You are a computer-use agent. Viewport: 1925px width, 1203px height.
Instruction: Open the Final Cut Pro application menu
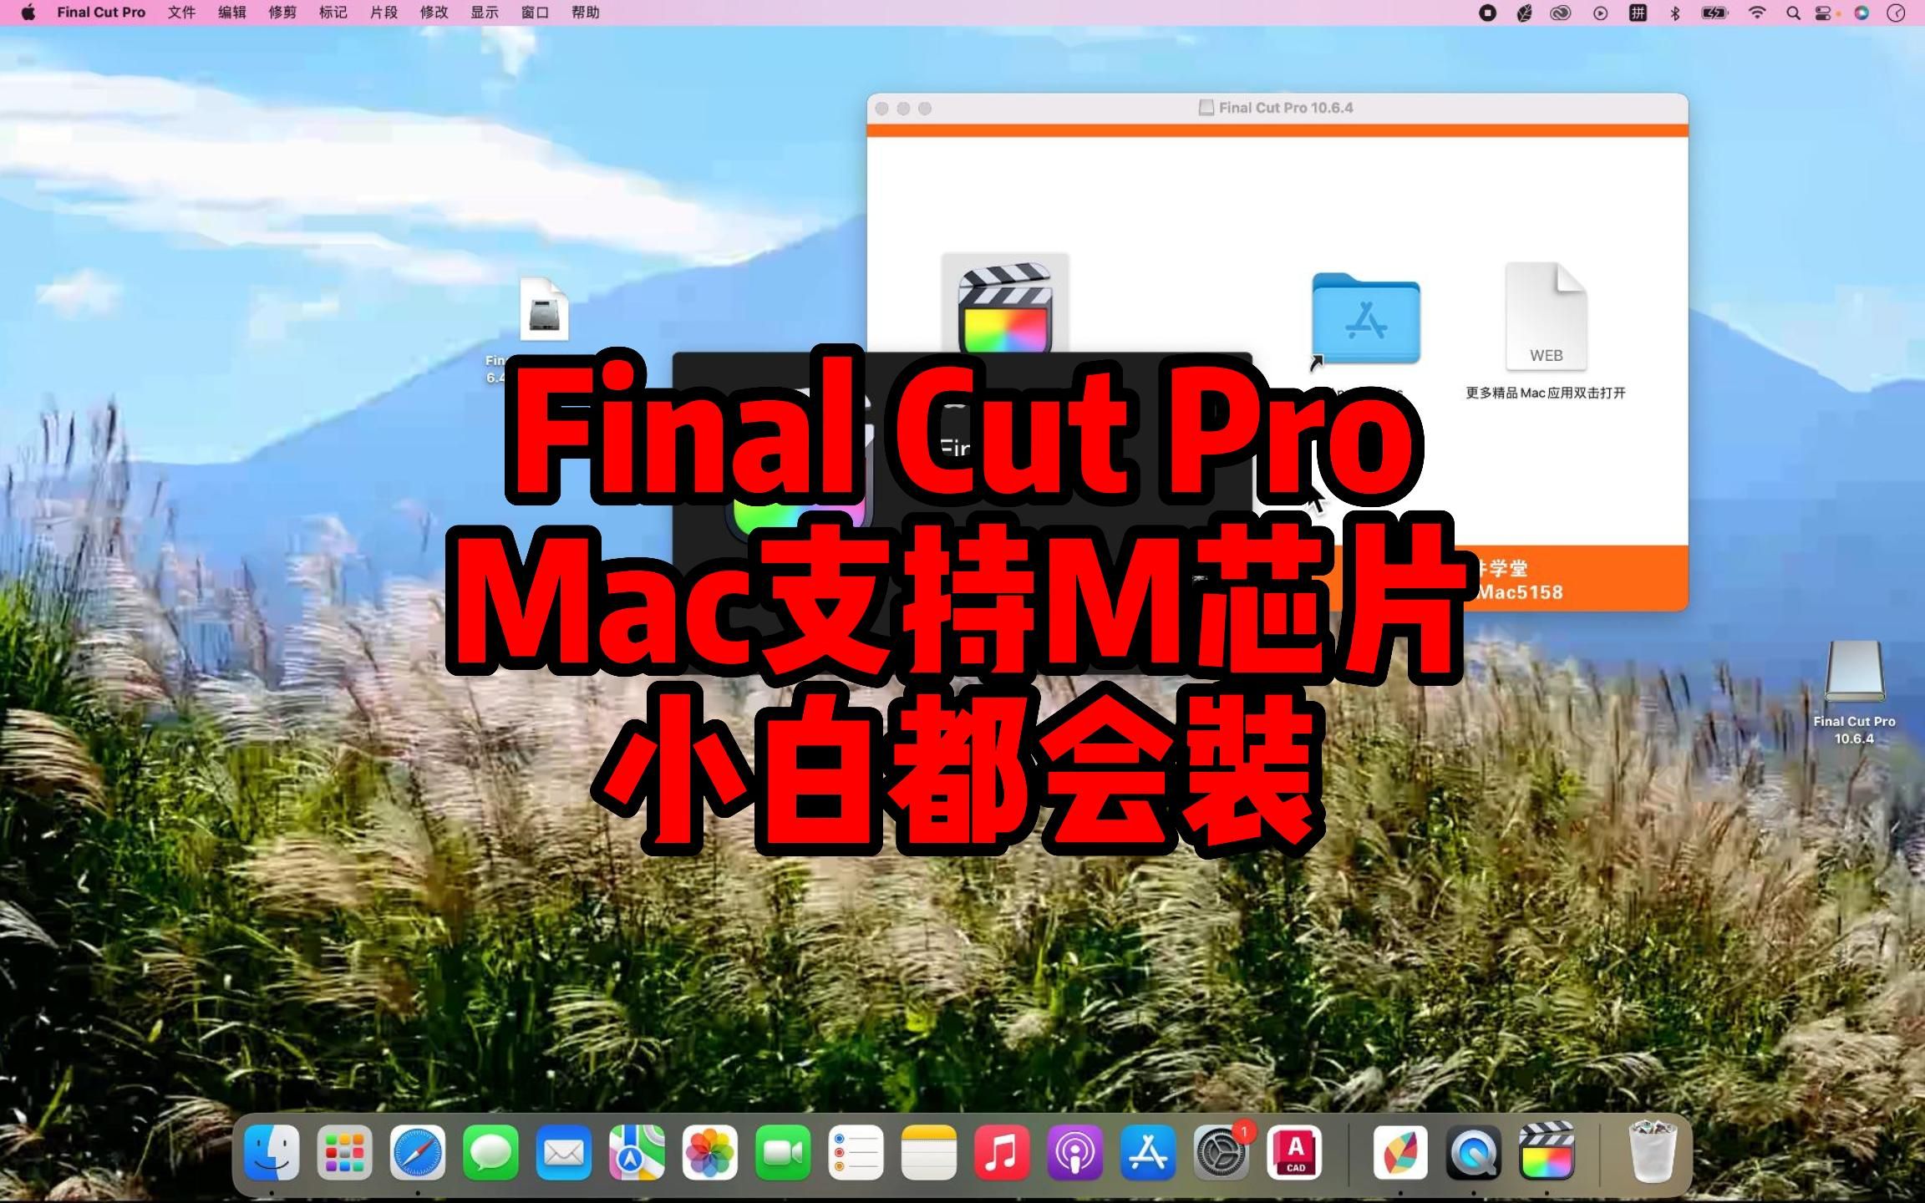101,13
